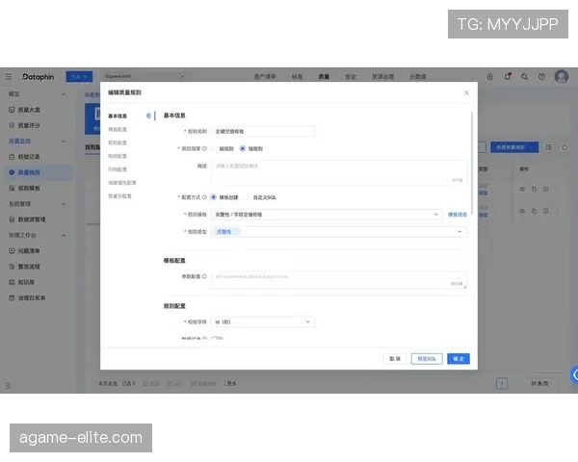Click the 规则名称 input field
The image size is (578, 462).
[x=263, y=131]
